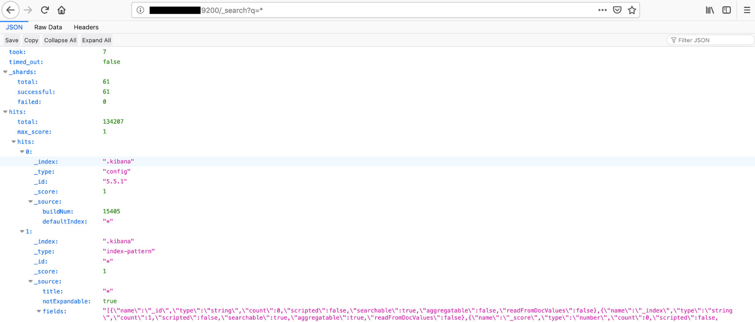Toggle the sidebar view icon
Screen dimensions: 755x322
click(726, 10)
